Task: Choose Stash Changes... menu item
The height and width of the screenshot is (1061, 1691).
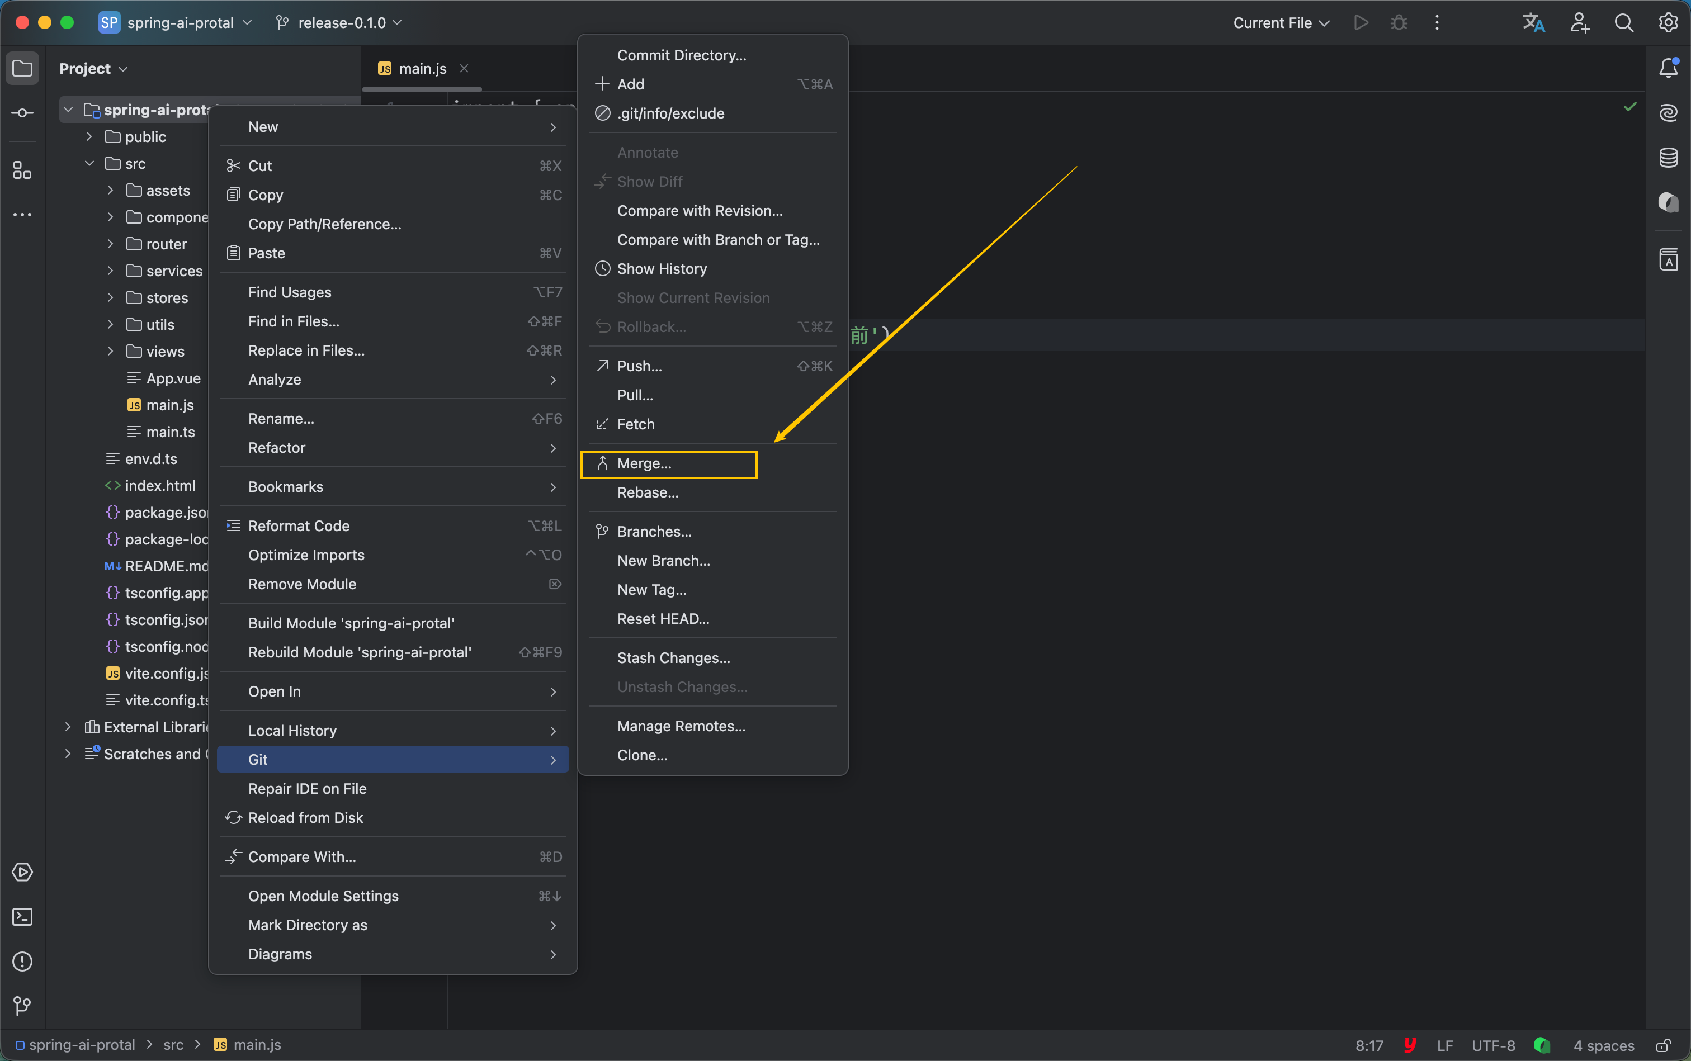Action: click(x=673, y=658)
